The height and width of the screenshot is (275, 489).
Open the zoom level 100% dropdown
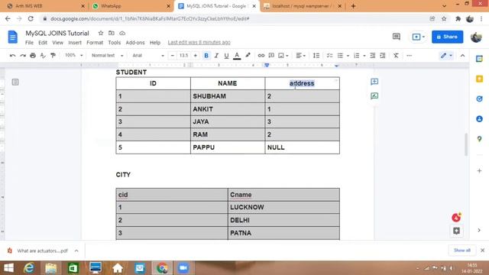pos(73,55)
